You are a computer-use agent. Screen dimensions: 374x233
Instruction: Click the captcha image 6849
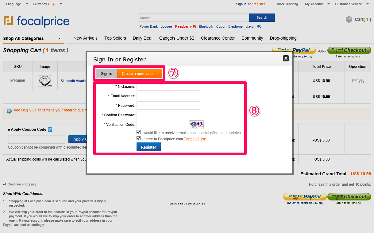196,124
